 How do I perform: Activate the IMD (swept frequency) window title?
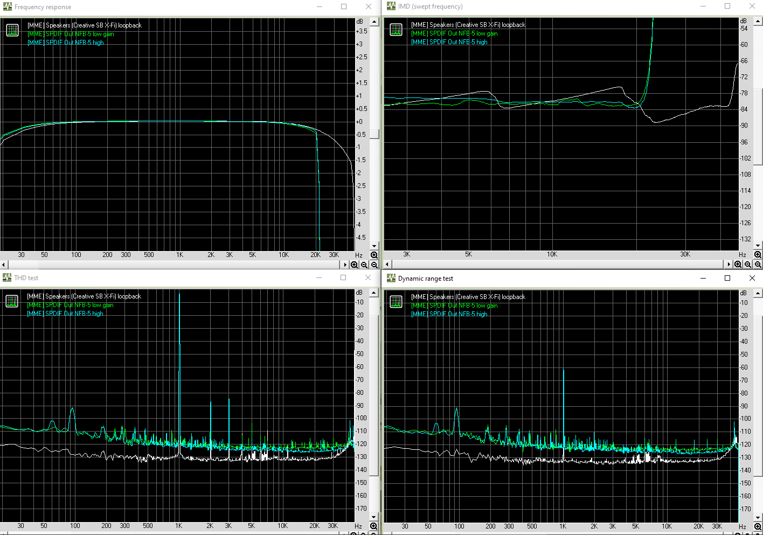[x=430, y=6]
